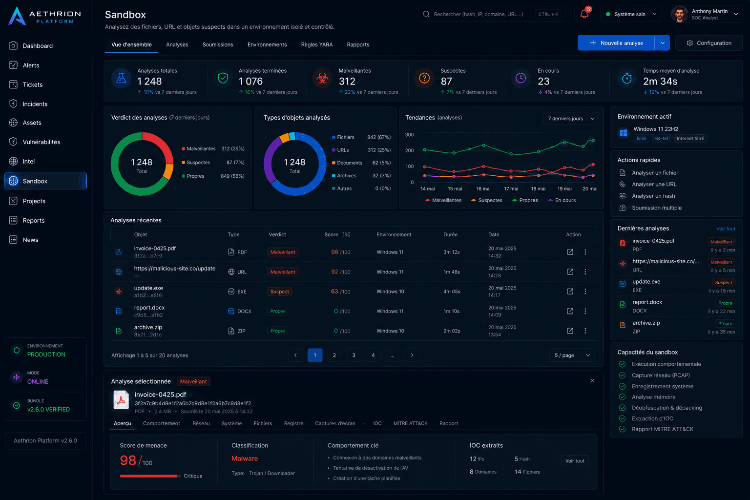Click Capture réseau (PCAP) capability checkmark

pos(622,375)
